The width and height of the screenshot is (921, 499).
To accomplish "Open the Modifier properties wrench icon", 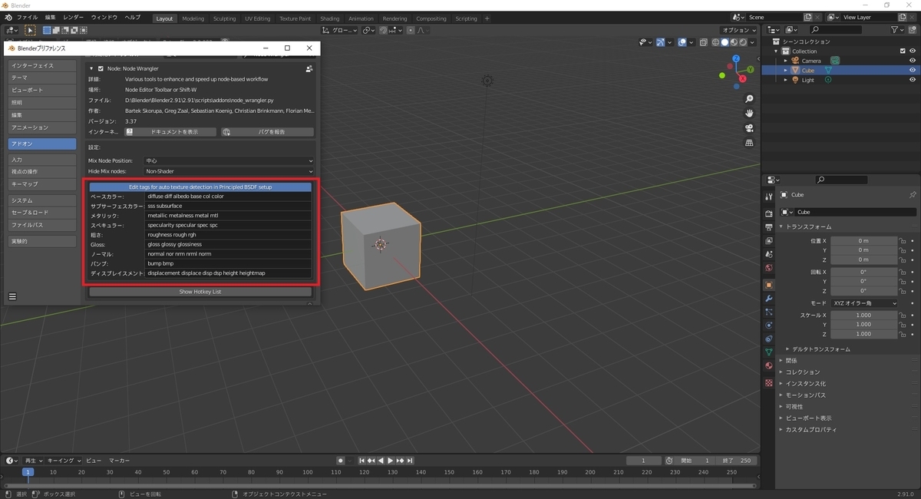I will [769, 298].
